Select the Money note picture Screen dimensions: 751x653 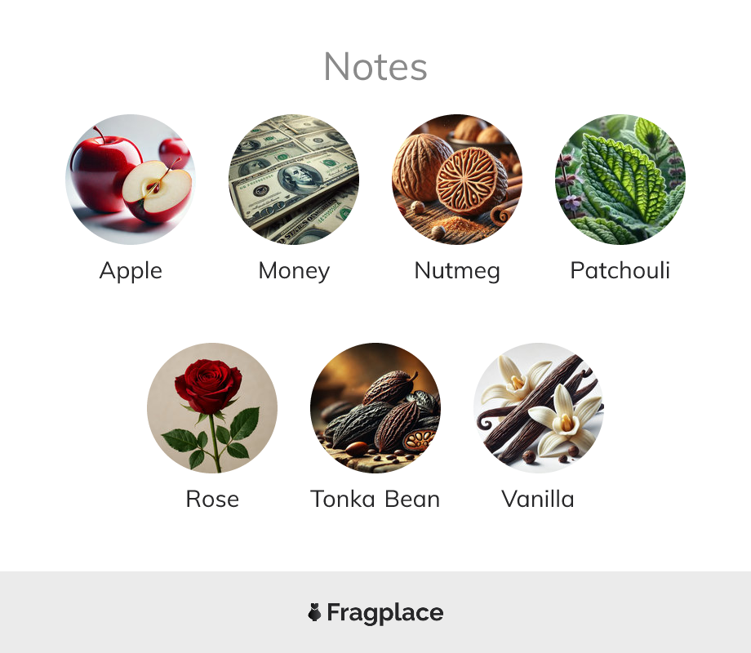coord(294,180)
